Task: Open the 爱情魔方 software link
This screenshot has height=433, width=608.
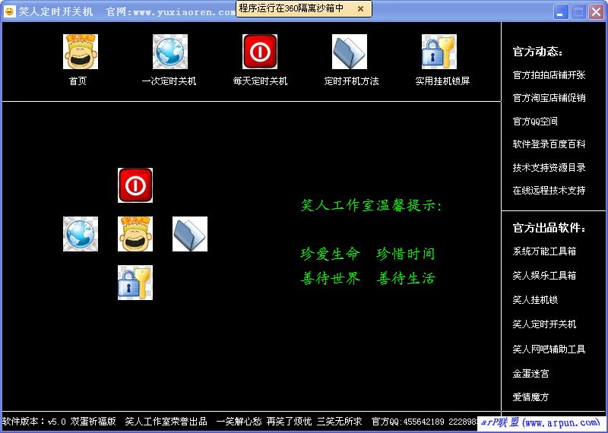Action: point(530,397)
